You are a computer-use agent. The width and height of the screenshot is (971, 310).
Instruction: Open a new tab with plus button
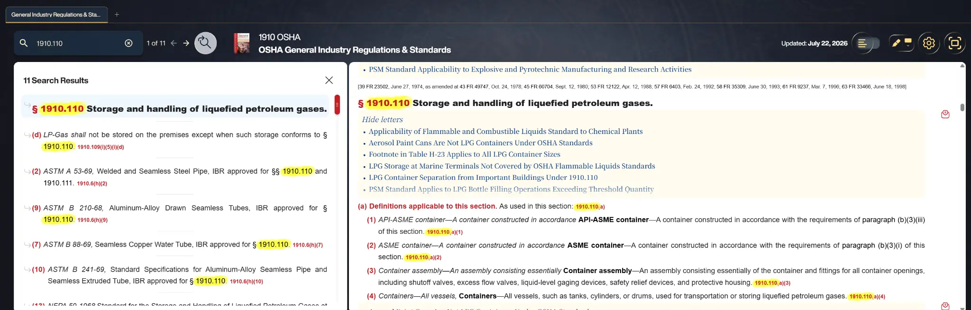point(117,15)
